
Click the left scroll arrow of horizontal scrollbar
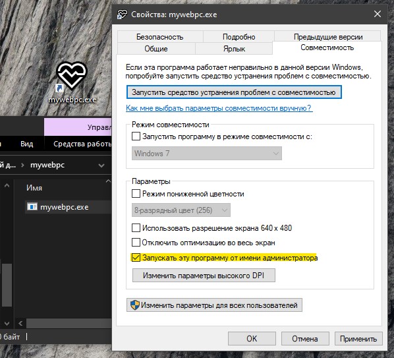click(x=21, y=323)
